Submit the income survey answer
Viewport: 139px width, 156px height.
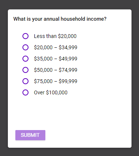(x=30, y=135)
